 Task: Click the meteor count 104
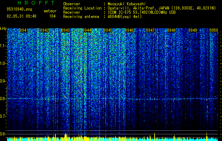click(x=52, y=16)
